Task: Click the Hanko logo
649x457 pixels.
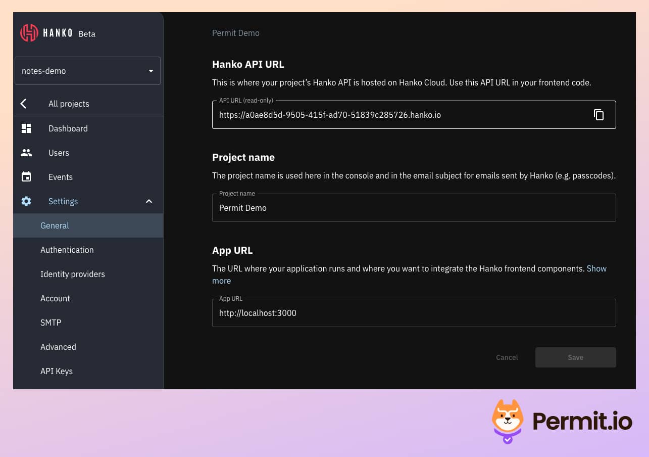Action: pyautogui.click(x=29, y=33)
